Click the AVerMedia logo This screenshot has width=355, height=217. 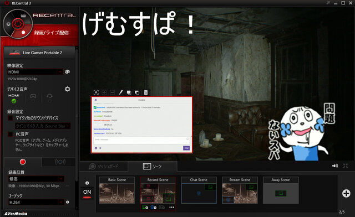tap(16, 214)
